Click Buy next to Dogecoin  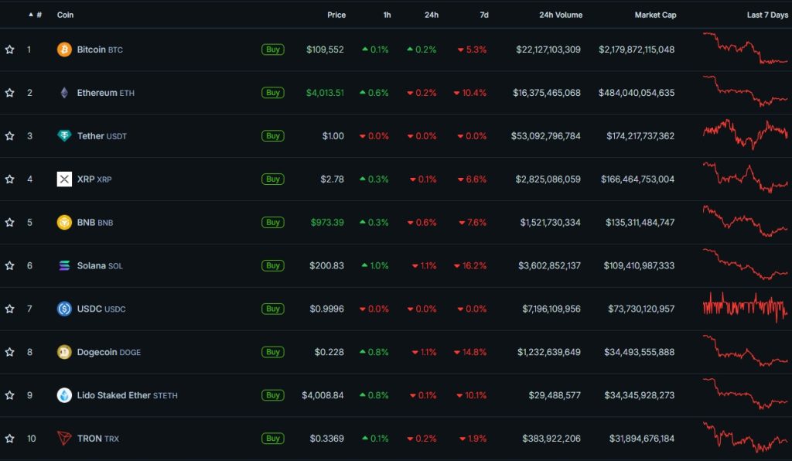(272, 352)
